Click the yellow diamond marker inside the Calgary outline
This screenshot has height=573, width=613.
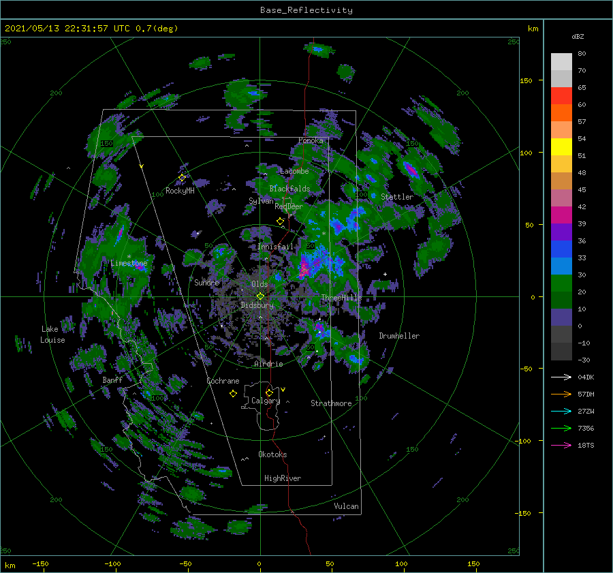point(269,392)
